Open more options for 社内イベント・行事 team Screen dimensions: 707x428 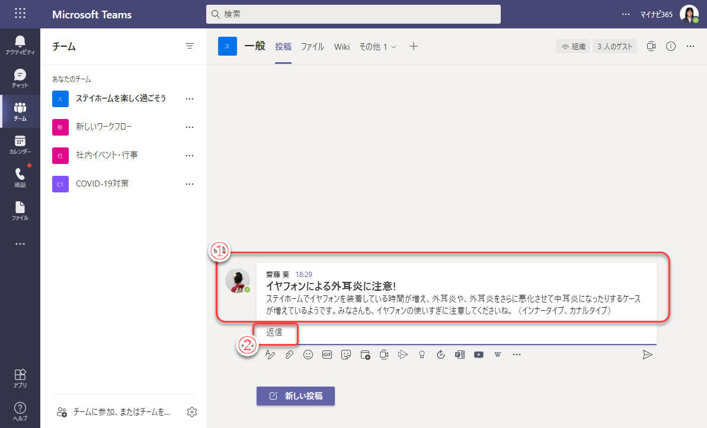tap(190, 156)
